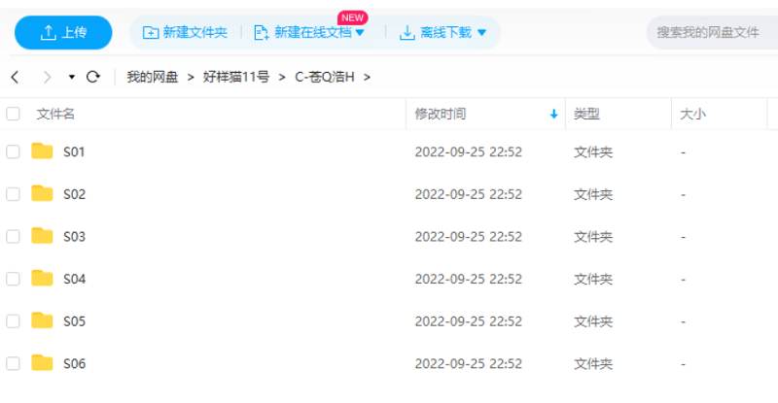Viewport: 778px width, 403px height.
Task: Refresh the file list
Action: [92, 77]
